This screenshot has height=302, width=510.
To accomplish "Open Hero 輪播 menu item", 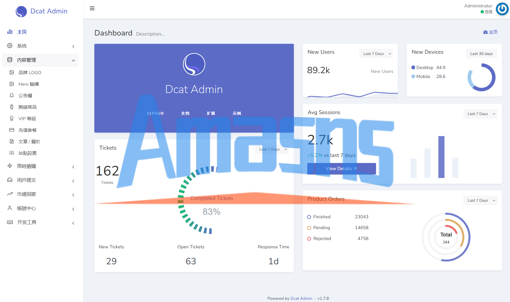I will [x=41, y=84].
